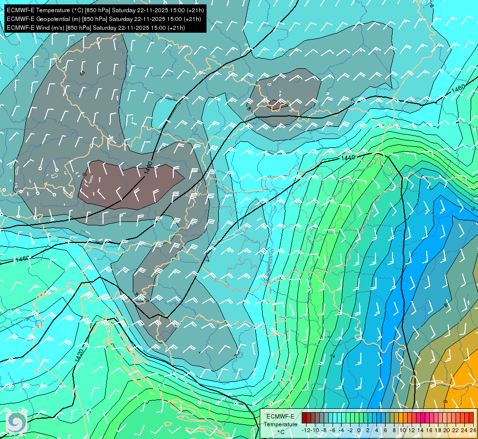Click the legend's -8 tick label
Image resolution: width=478 pixels, height=439 pixels.
coord(324,430)
